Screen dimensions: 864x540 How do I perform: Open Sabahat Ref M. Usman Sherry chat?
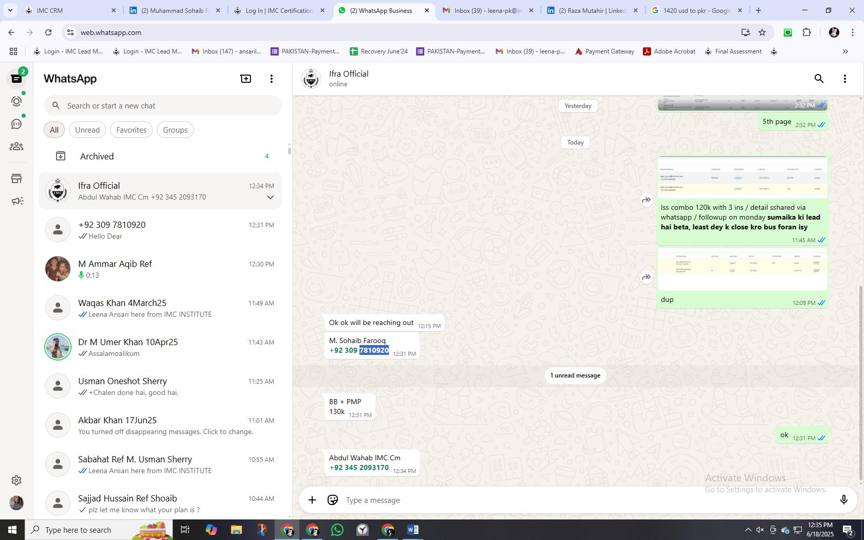click(160, 464)
